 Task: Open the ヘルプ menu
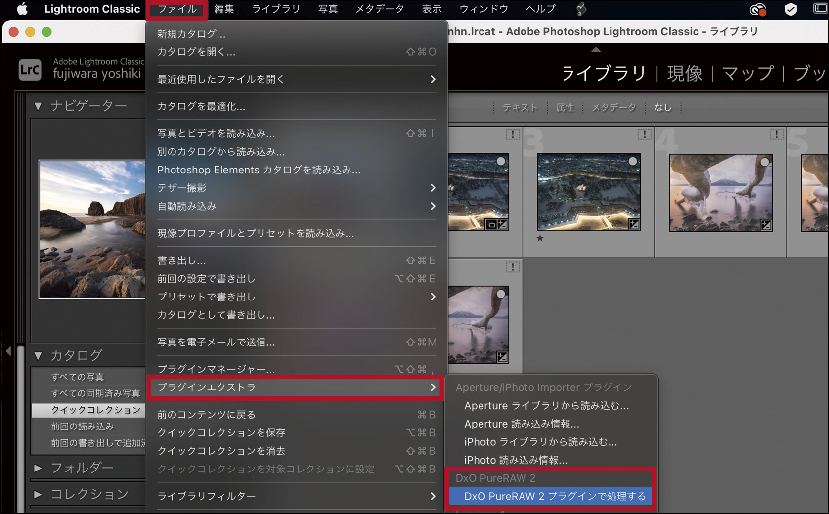pos(541,9)
